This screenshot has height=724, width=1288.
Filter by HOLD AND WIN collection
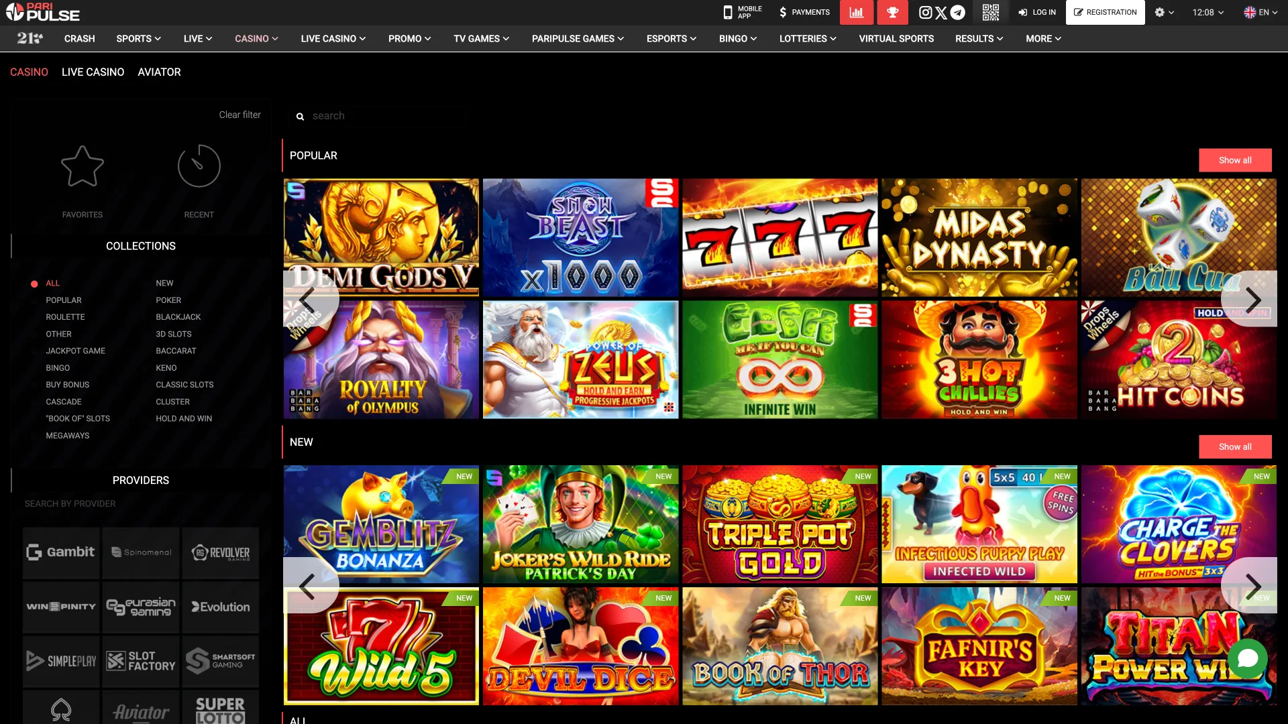184,418
